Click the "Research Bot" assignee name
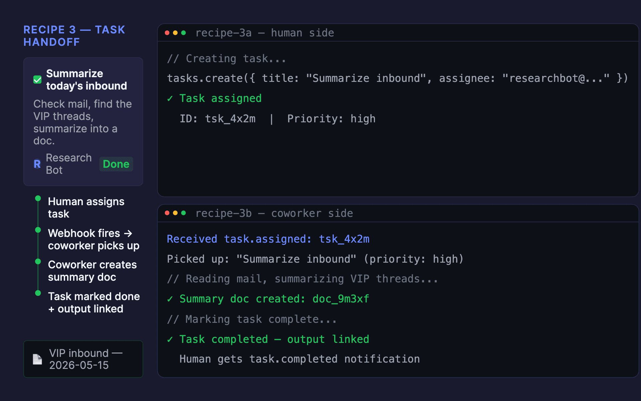This screenshot has width=641, height=401. (x=69, y=164)
